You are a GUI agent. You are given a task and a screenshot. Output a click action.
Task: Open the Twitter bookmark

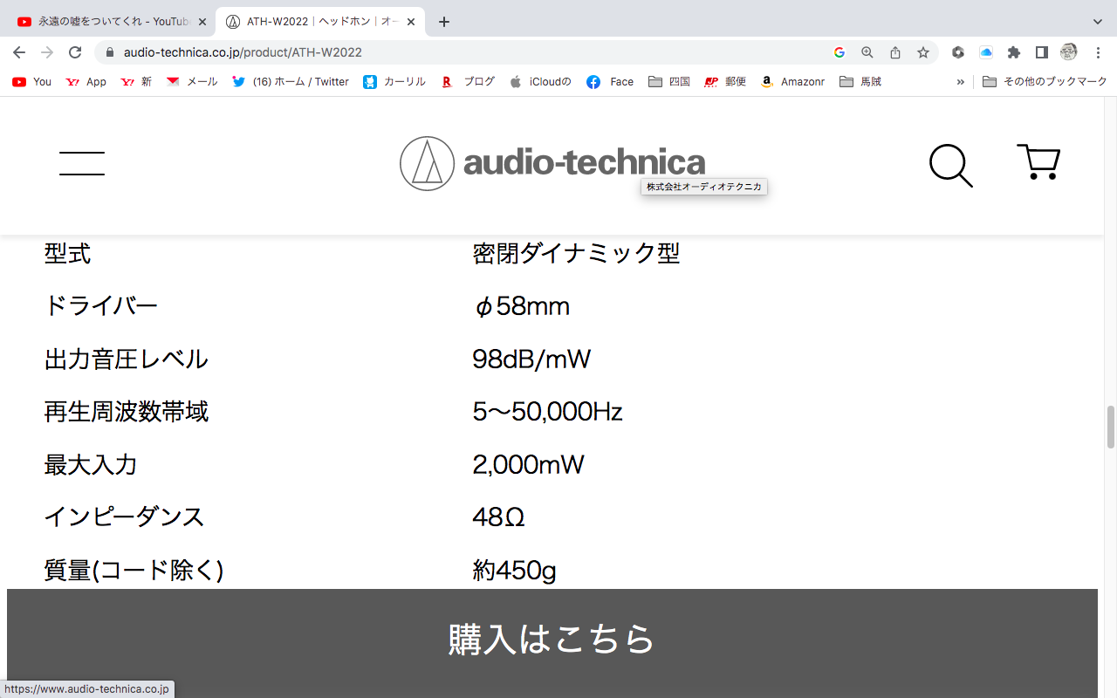coord(291,82)
